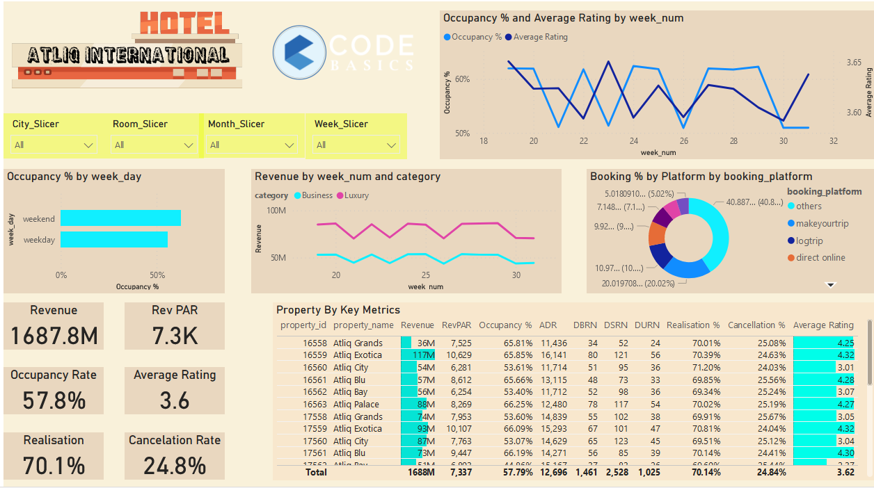Click the Luxury category legend marker
Image resolution: width=874 pixels, height=488 pixels.
tap(340, 196)
